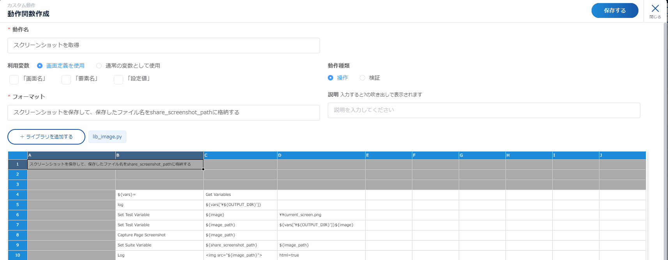Screen dimensions: 668x260
Task: Select row 7 header
Action: (x=18, y=225)
